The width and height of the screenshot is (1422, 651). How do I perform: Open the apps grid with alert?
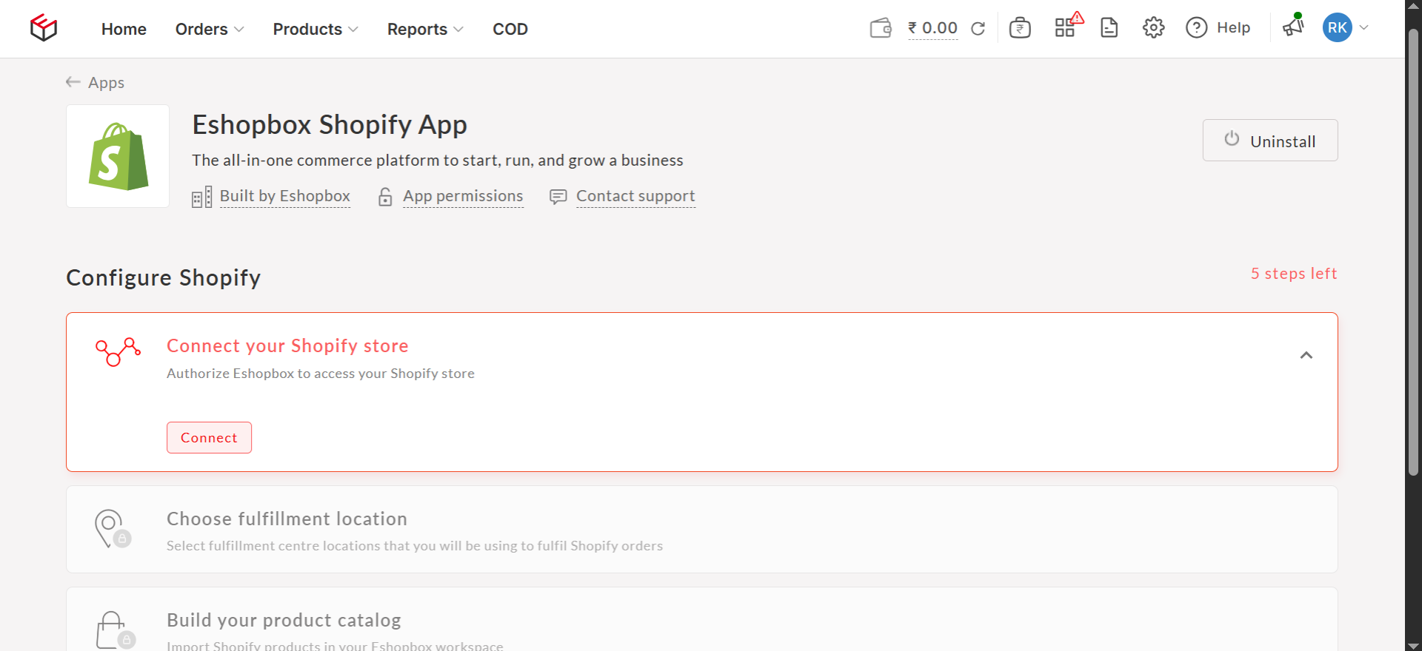tap(1065, 28)
